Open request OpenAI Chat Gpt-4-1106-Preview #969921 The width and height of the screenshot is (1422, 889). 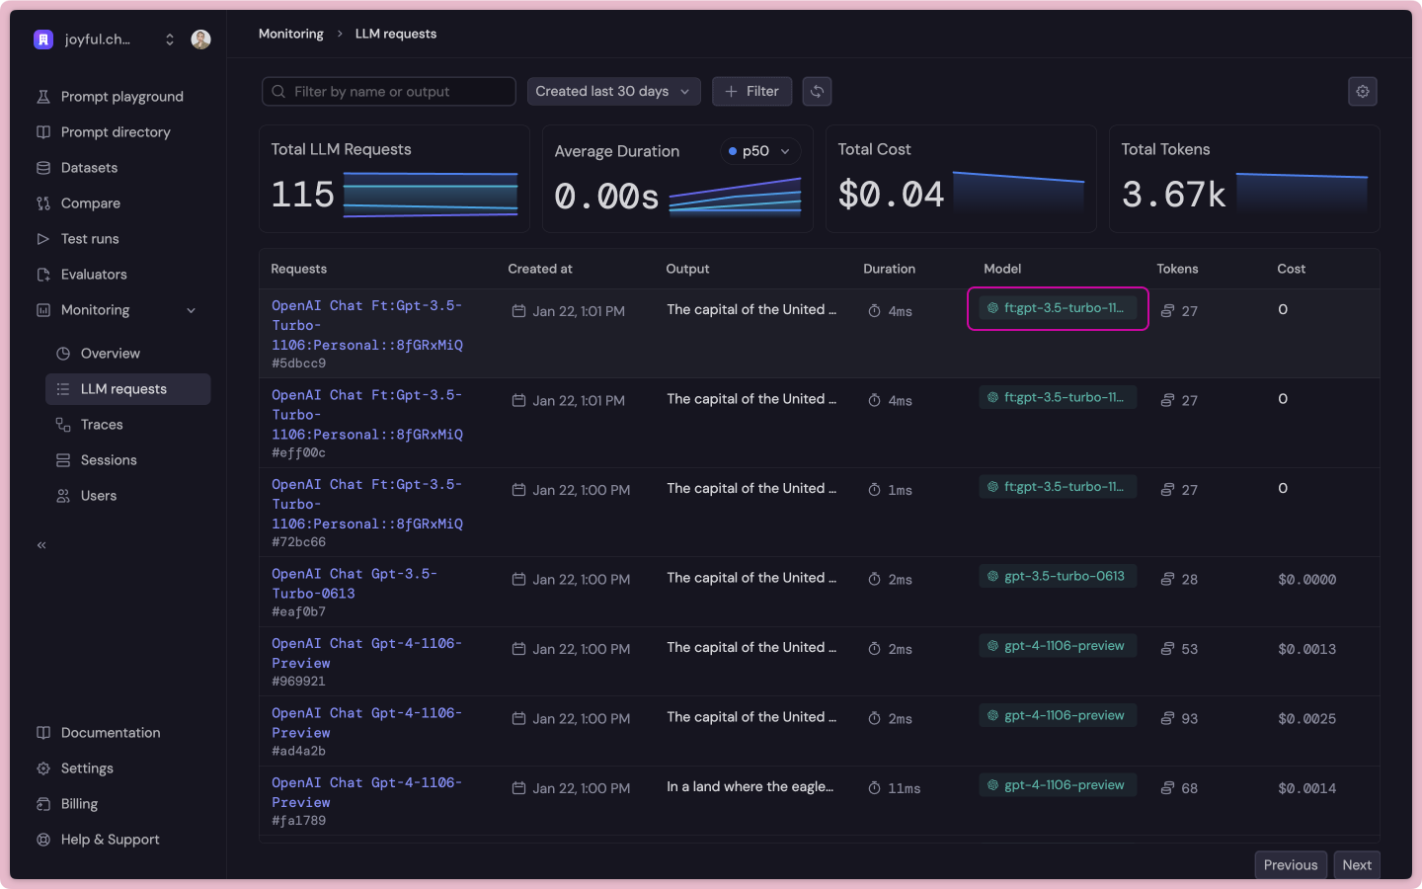(x=367, y=652)
